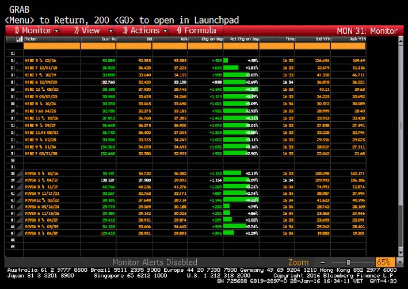Viewport: 408px width, 289px height.
Task: Select the VENZ 12 08/22 ticker
Action: (41, 90)
